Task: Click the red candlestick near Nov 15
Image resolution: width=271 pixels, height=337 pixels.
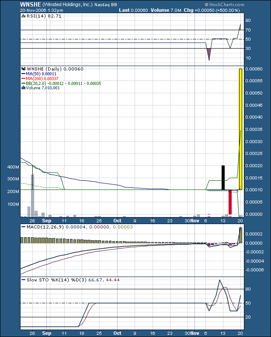Action: coord(230,202)
